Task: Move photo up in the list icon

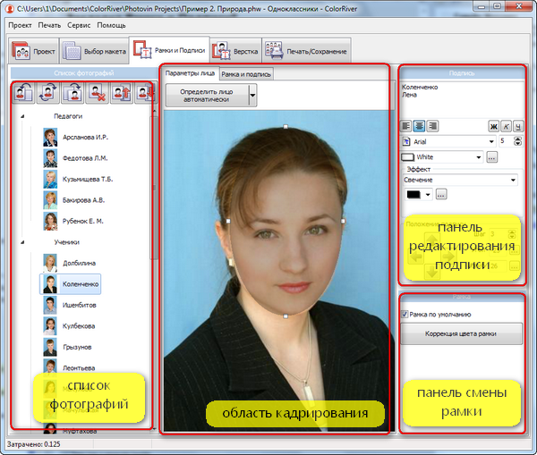Action: click(x=121, y=93)
